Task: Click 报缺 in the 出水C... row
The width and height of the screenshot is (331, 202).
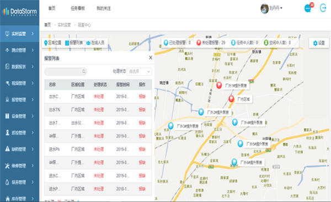Action: pos(142,97)
